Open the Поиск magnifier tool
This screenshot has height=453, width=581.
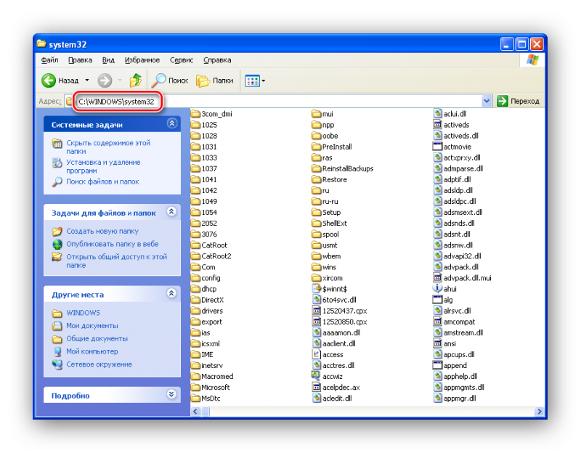pos(159,81)
